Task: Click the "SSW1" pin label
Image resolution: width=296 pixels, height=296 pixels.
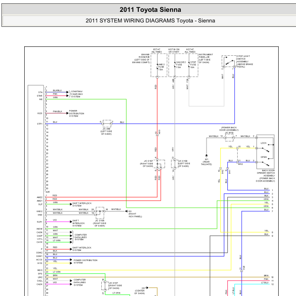Action: pos(40,256)
